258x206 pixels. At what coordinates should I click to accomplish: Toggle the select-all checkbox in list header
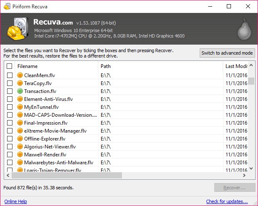tap(10, 66)
